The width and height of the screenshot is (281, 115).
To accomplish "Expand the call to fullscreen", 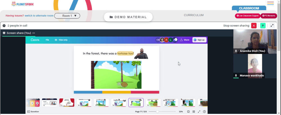I will point(272,26).
